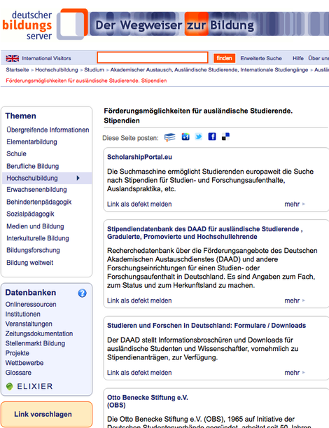The width and height of the screenshot is (329, 428).
Task: Report DAAD Stipendiendatenbank link as defective
Action: point(139,301)
